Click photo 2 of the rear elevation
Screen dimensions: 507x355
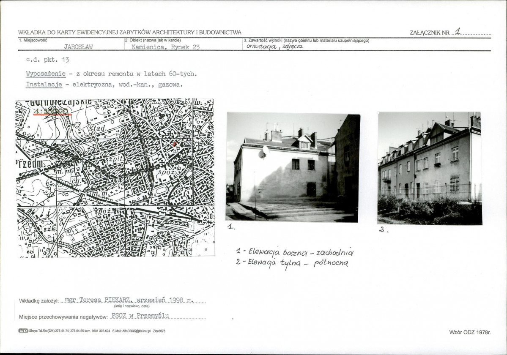pos(430,168)
